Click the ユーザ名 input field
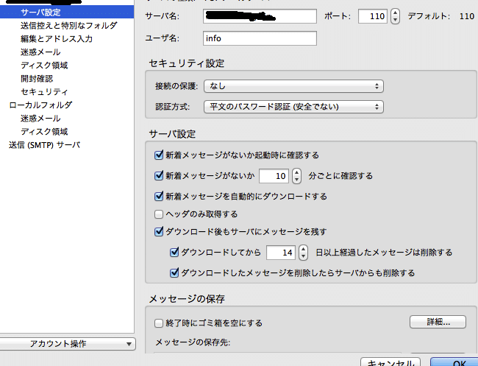Screen dimensions: 478x366 (259, 38)
